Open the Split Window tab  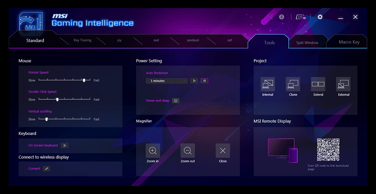tap(307, 43)
